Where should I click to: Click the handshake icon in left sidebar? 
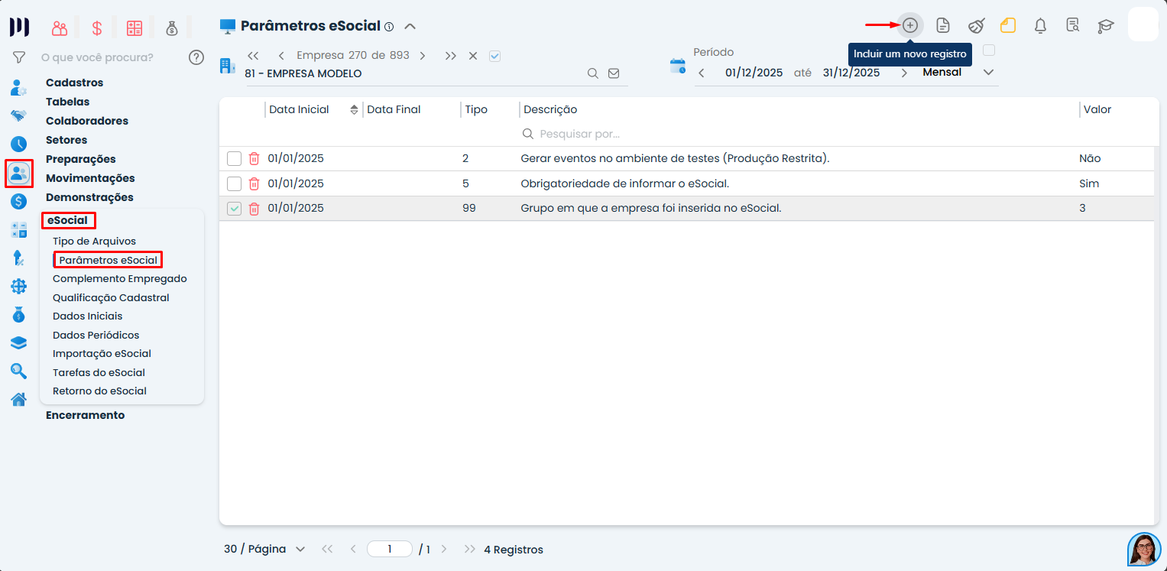[x=18, y=116]
